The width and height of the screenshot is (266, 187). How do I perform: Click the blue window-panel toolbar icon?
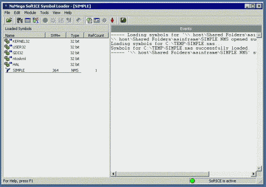[x=97, y=20]
